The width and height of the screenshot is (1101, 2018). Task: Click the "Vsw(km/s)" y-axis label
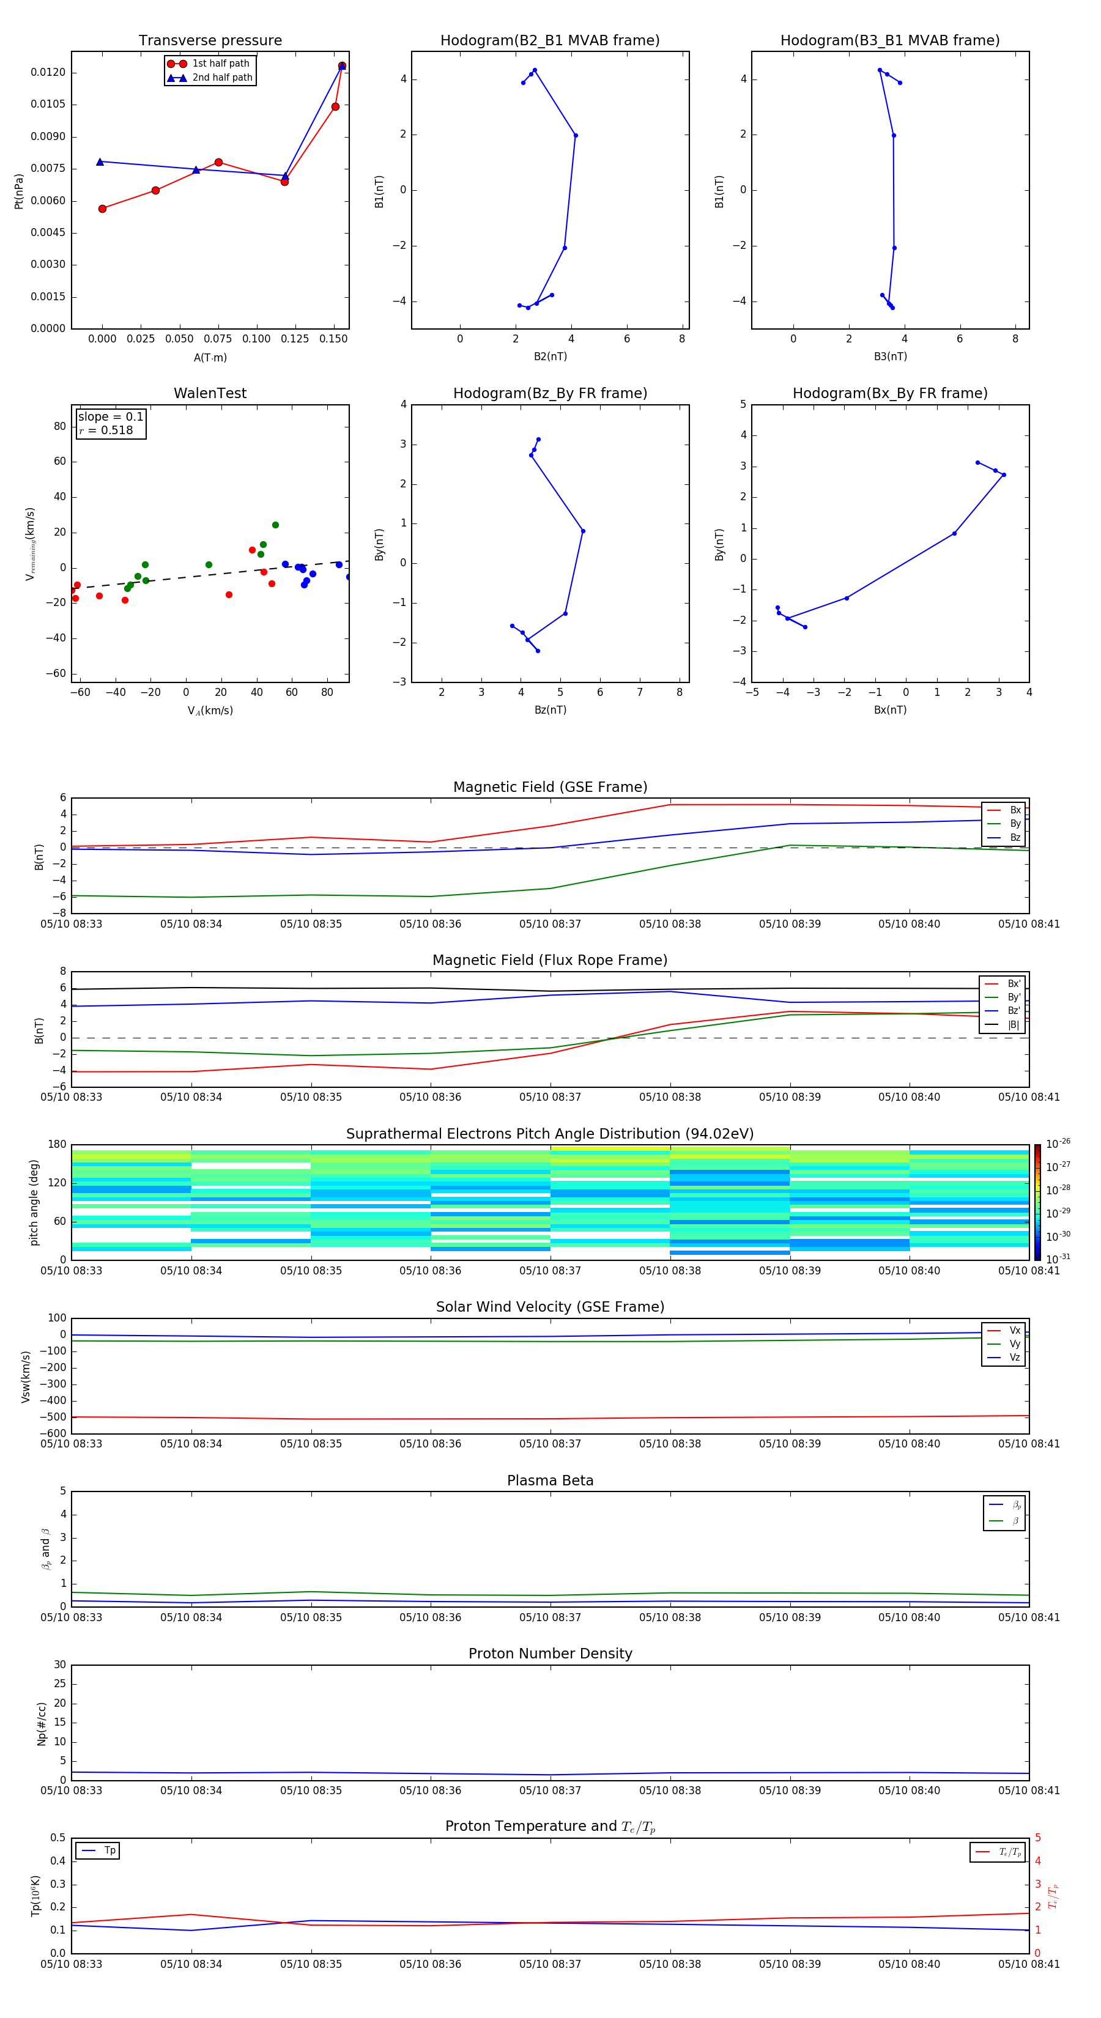click(x=25, y=1377)
